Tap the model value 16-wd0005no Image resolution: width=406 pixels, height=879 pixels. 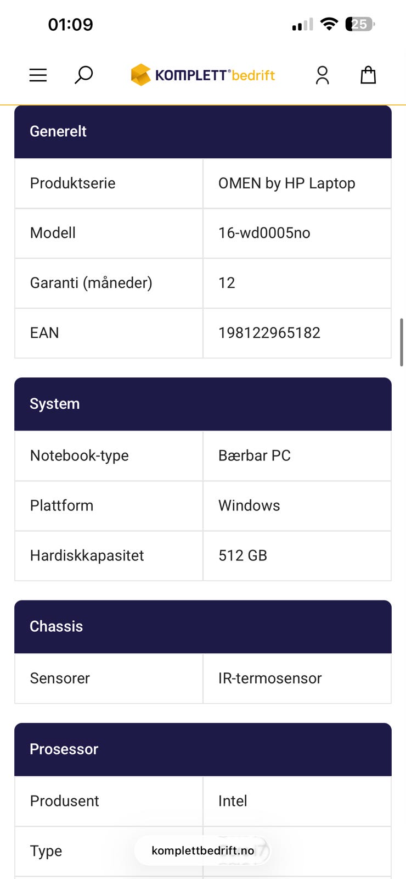point(264,233)
